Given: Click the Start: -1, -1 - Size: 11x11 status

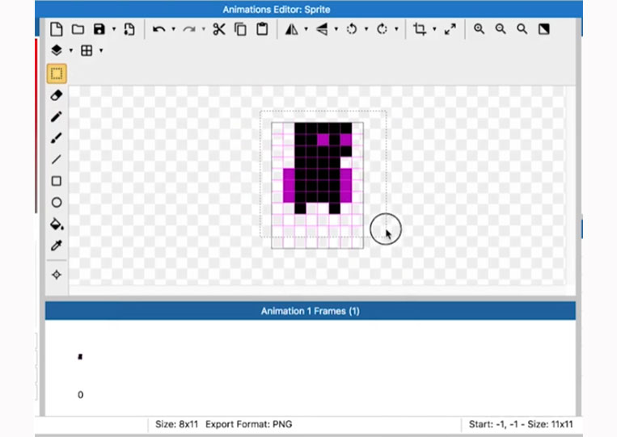Looking at the screenshot, I should point(521,424).
